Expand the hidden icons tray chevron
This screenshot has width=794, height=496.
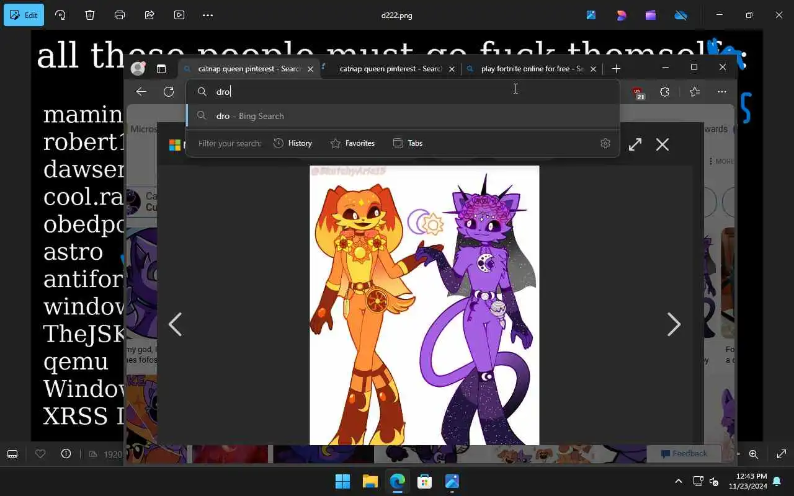click(x=679, y=481)
